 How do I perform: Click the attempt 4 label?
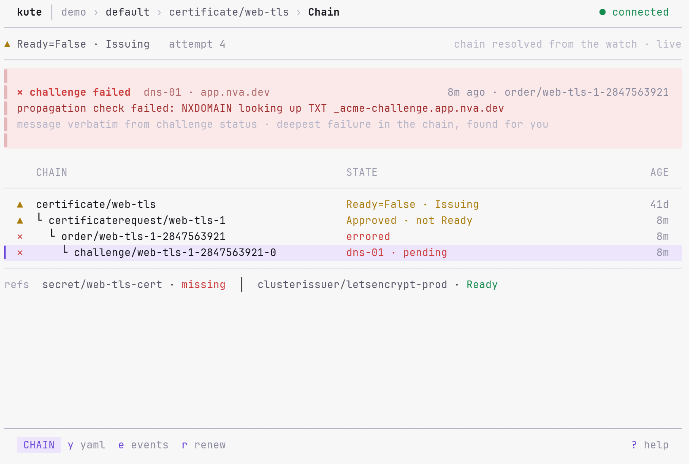coord(197,44)
